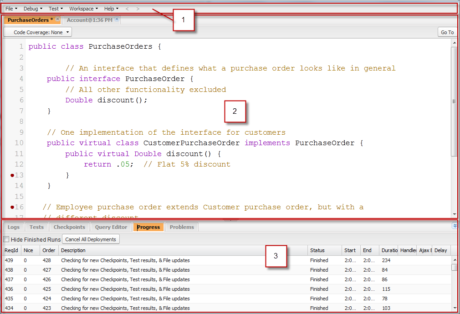Viewport: 460px width, 314px height.
Task: Click the back navigation arrow
Action: pyautogui.click(x=127, y=9)
